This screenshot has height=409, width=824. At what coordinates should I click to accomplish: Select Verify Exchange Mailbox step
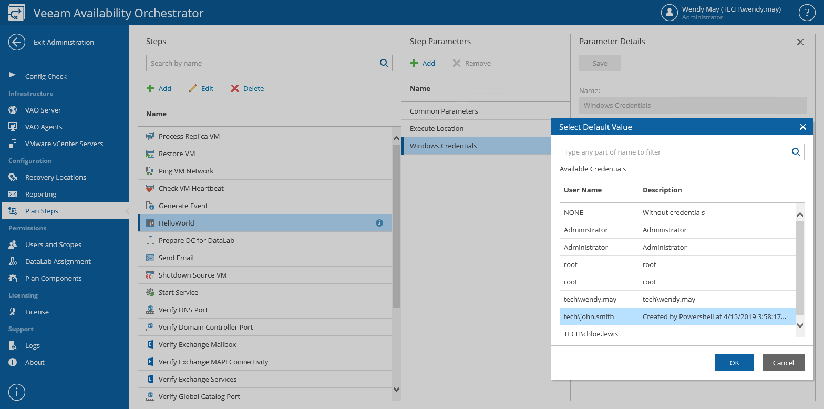tap(197, 344)
